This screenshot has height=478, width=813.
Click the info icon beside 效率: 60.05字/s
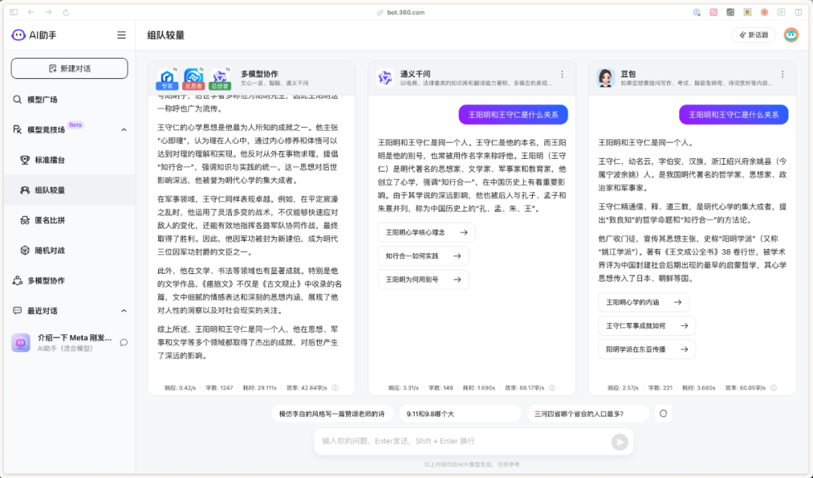pos(774,388)
